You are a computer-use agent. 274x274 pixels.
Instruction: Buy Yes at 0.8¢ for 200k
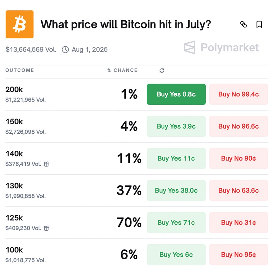(176, 94)
